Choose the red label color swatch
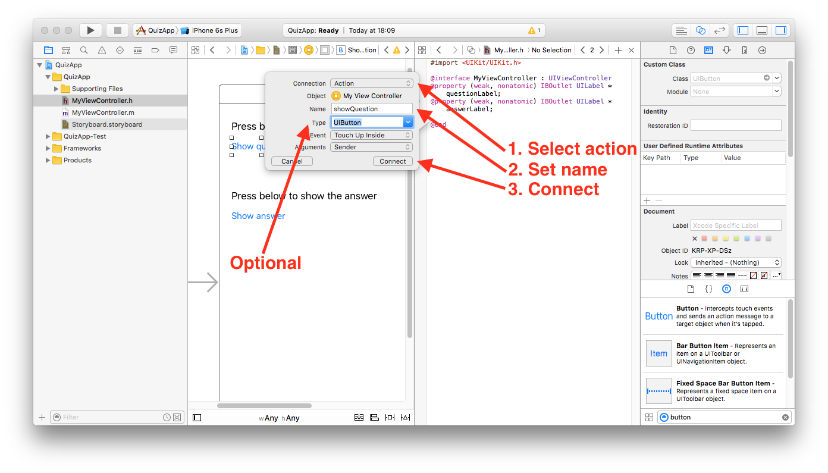Viewport: 828px width, 473px height. coord(704,239)
